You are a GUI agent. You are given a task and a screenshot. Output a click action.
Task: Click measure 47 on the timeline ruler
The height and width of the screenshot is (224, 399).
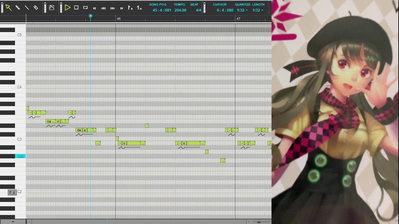point(238,19)
